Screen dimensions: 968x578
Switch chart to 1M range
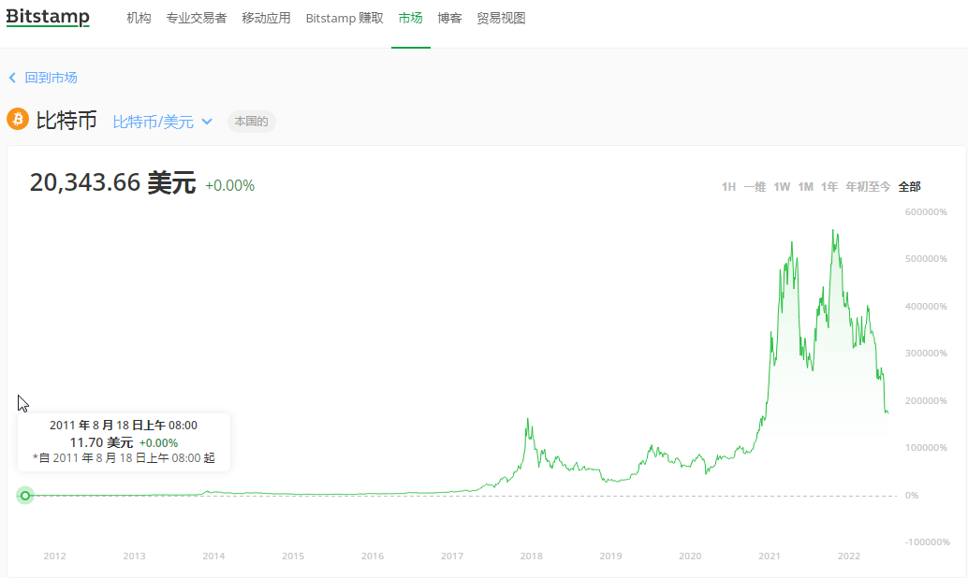(x=805, y=186)
